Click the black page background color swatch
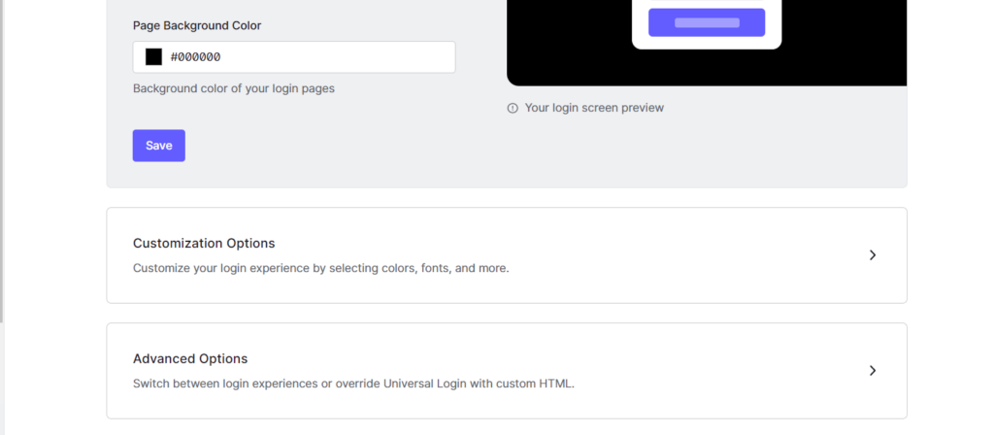 coord(153,57)
